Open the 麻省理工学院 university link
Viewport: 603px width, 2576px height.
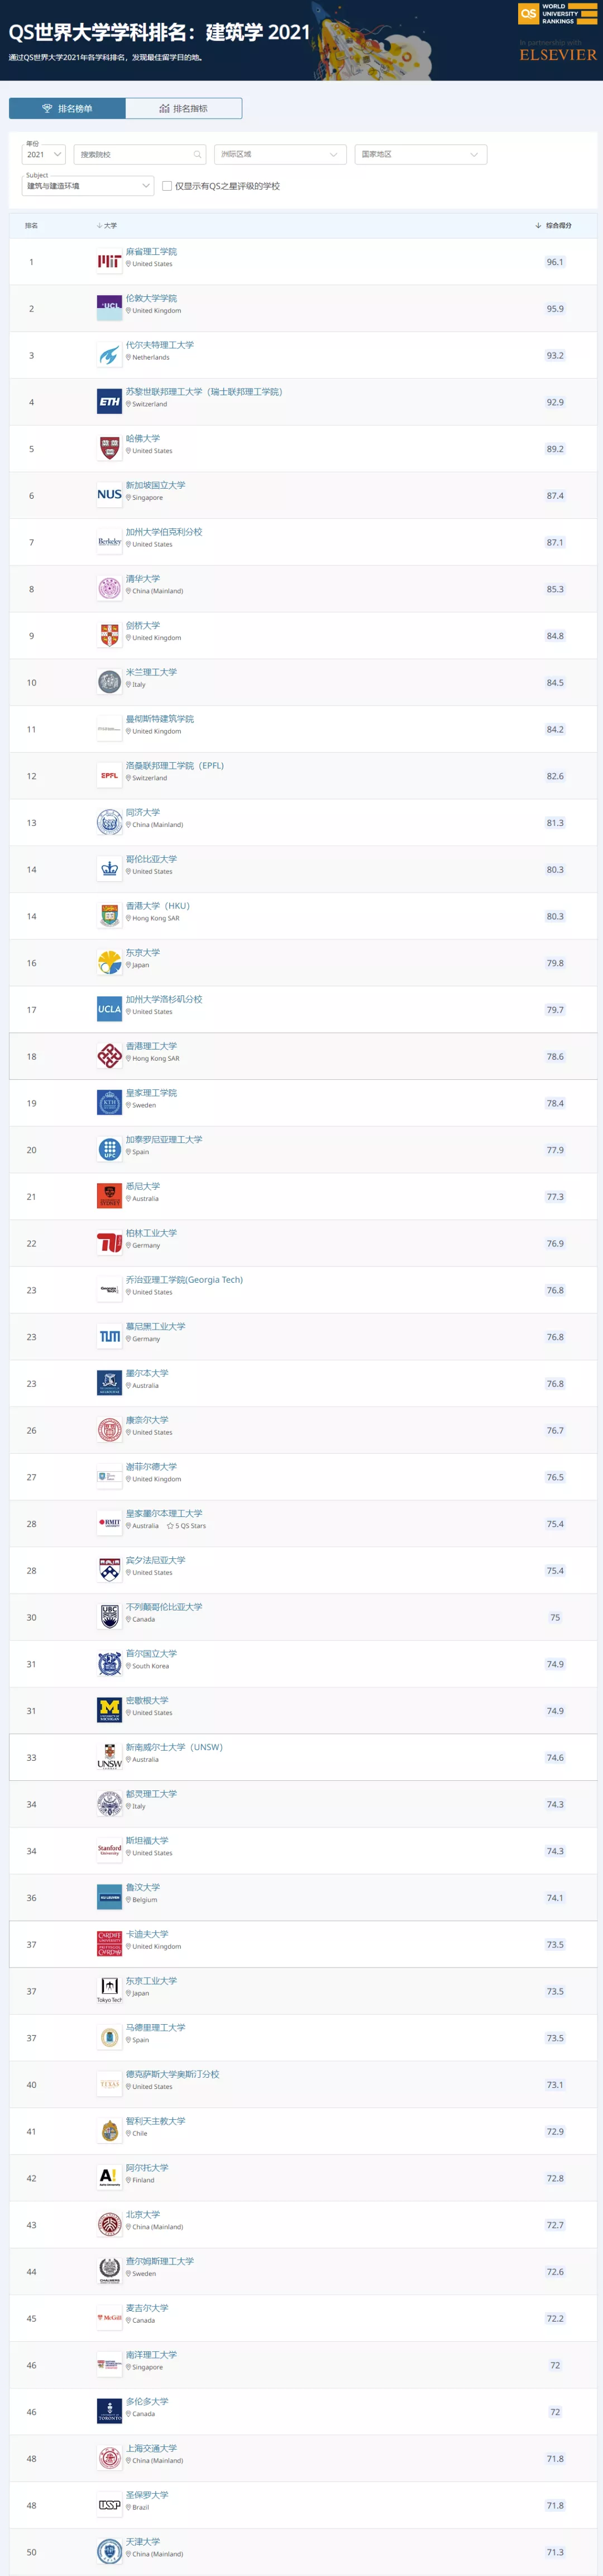click(151, 252)
